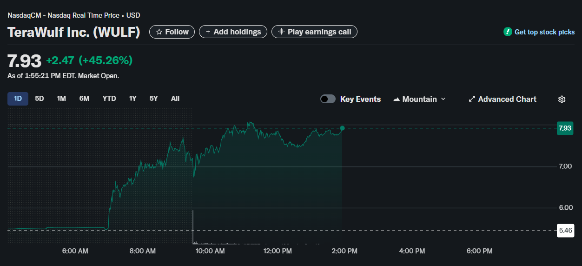Click the Mountain chart type icon
582x266 pixels.
point(397,99)
